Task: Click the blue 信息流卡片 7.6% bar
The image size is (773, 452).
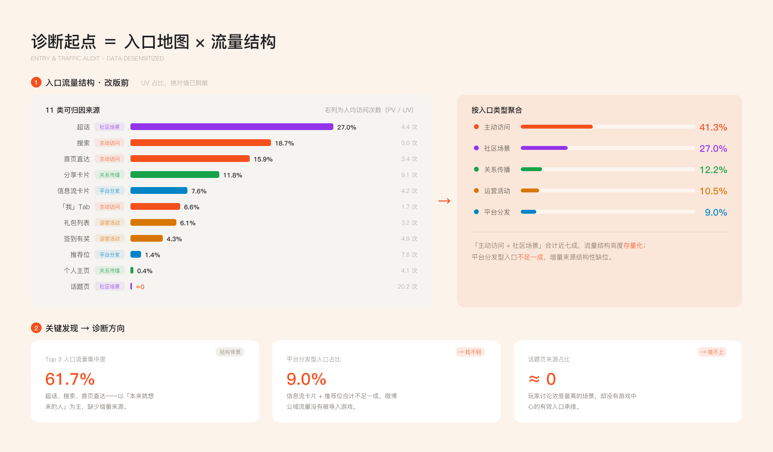Action: 159,190
